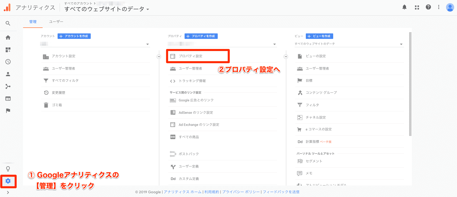Open コンテンツ グループ
457x197 pixels.
[321, 93]
